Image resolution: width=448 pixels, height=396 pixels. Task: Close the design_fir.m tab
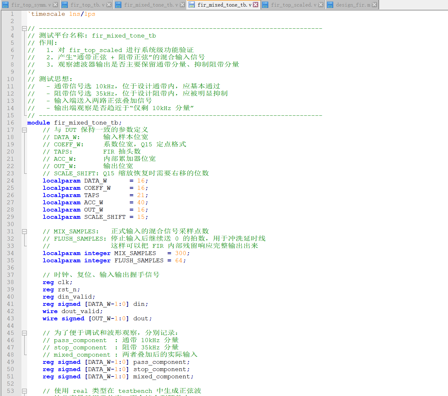click(374, 5)
